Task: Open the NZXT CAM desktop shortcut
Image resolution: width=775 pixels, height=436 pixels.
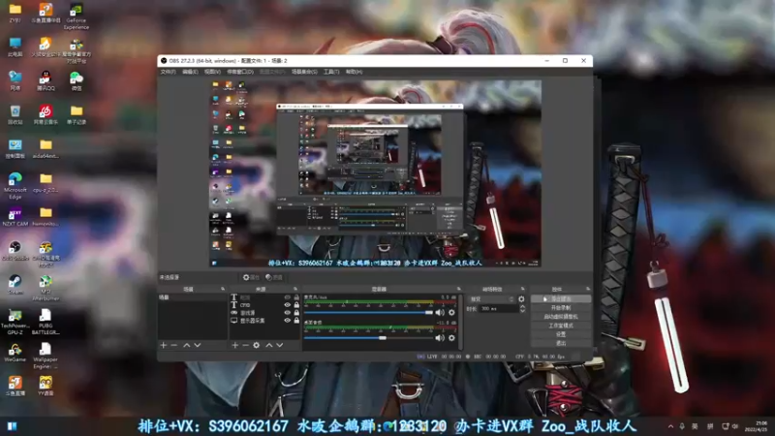Action: point(15,216)
